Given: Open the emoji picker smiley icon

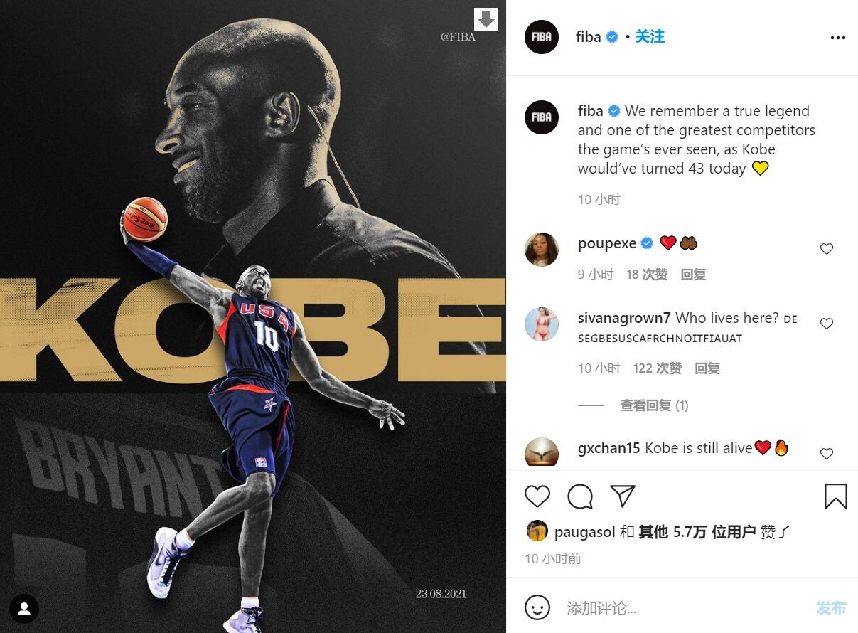Looking at the screenshot, I should [537, 607].
